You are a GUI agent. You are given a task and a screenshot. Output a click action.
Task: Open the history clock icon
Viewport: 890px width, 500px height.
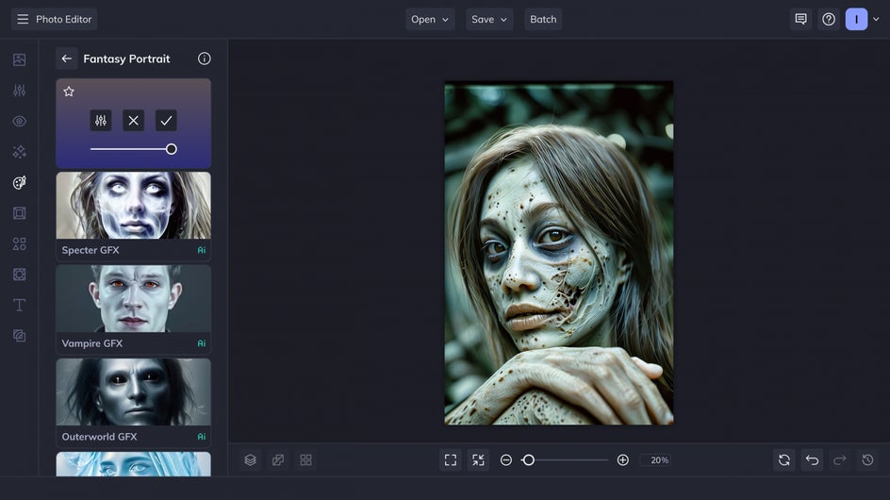868,460
